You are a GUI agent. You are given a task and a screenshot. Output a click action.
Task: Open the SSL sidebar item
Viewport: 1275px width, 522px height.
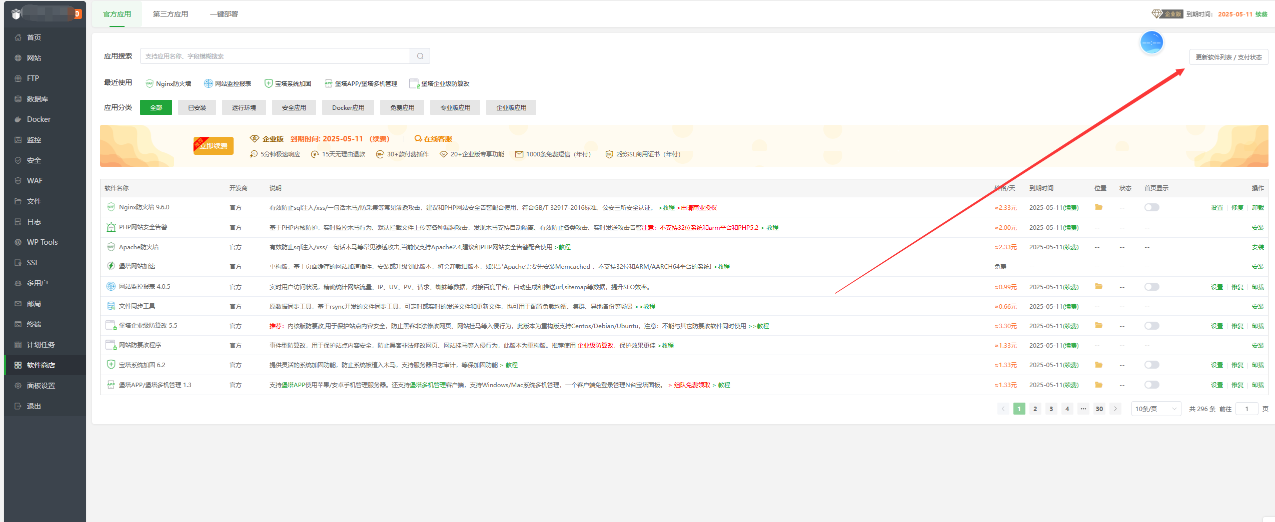45,263
